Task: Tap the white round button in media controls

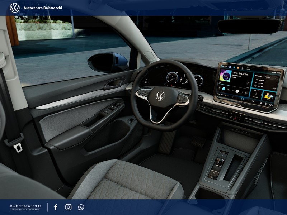Action: [x=237, y=91]
